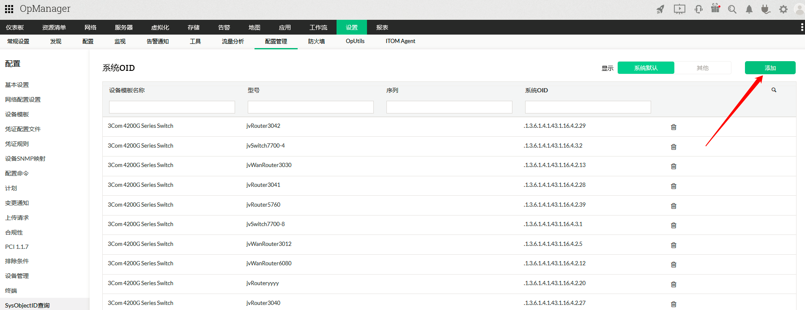Click the green 添加 button
This screenshot has width=805, height=310.
[x=770, y=68]
